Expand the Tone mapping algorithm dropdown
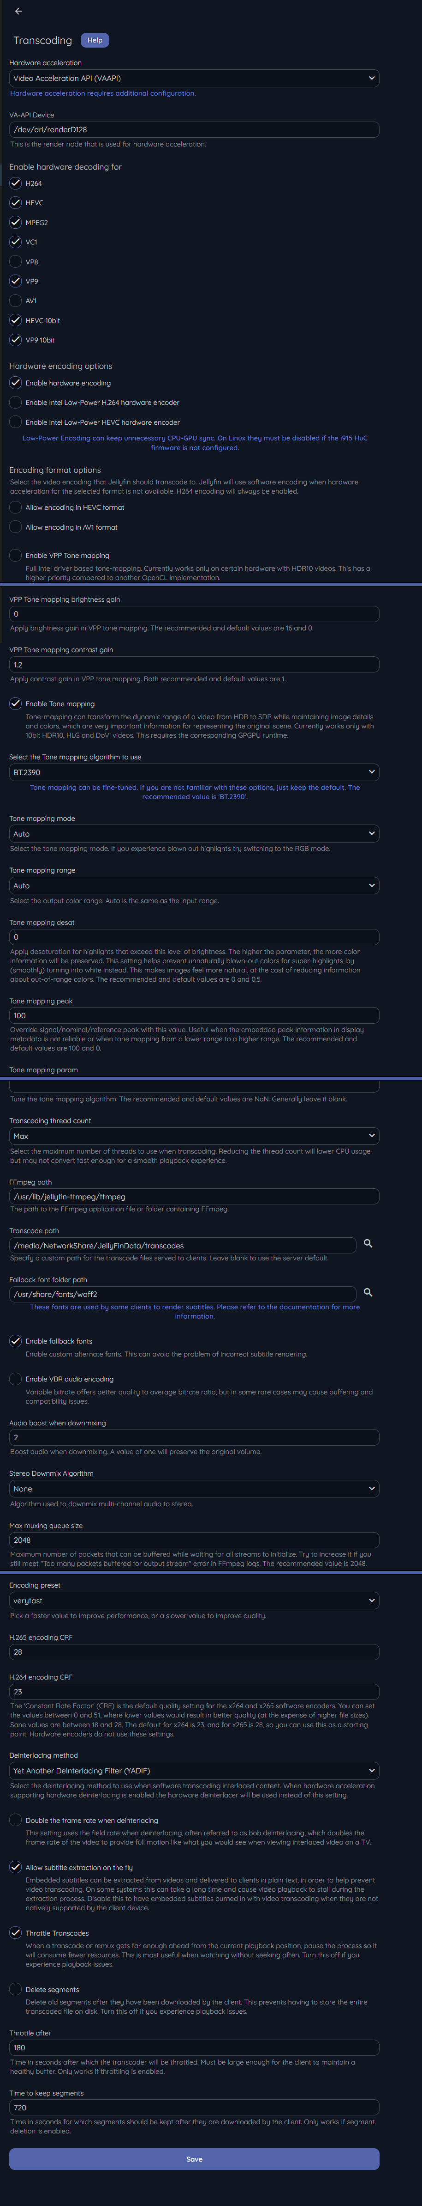The height and width of the screenshot is (2206, 422). point(194,771)
